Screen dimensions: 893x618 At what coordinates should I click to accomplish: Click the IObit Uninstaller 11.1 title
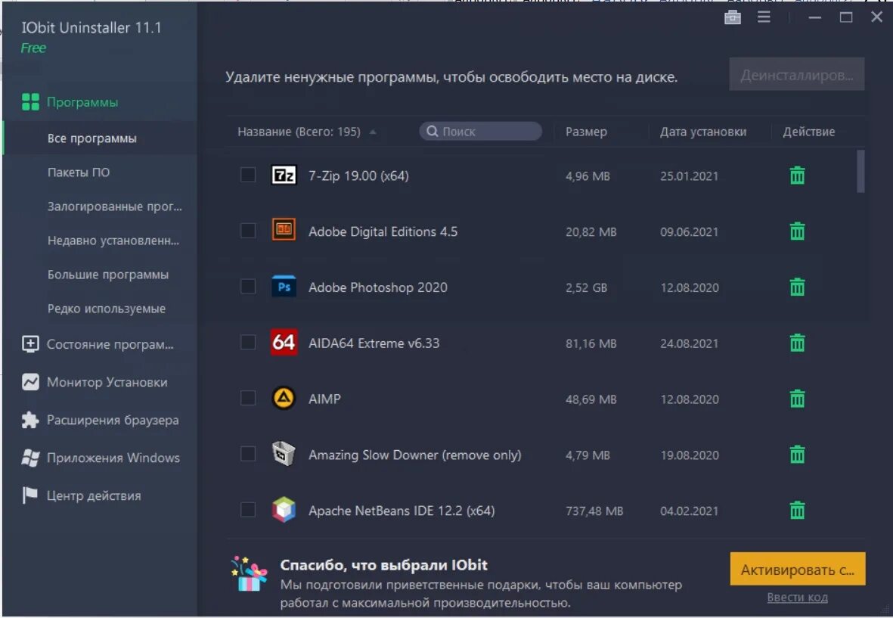(x=91, y=27)
